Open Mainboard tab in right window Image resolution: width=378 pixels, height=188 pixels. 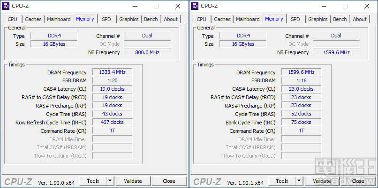pyautogui.click(x=248, y=19)
